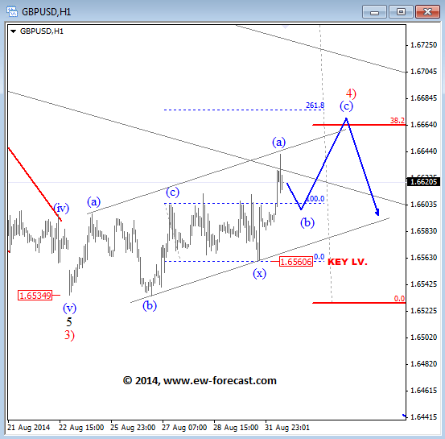Image resolution: width=445 pixels, height=439 pixels.
Task: Click the 1.64615 price axis value
Action: pos(424,391)
